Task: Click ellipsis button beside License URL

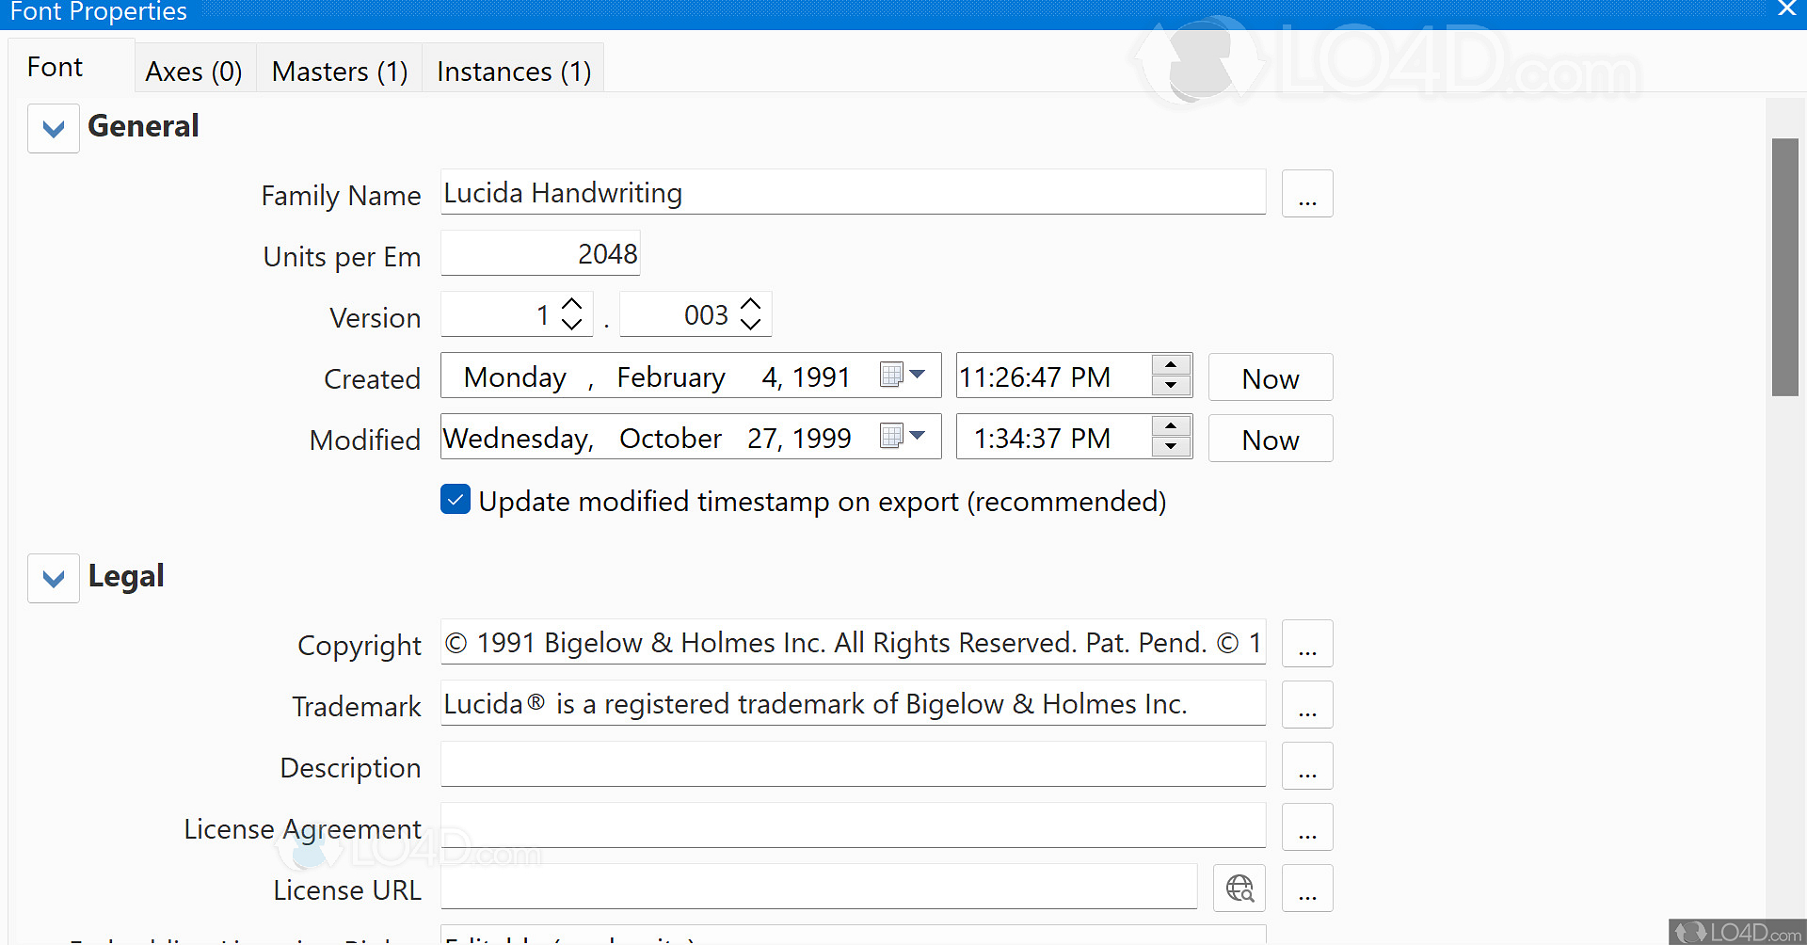Action: [1306, 889]
